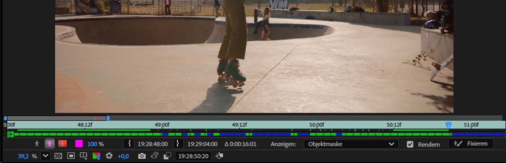This screenshot has height=163, width=506.
Task: Click the 19:28:50:20 current time field
Action: point(193,156)
